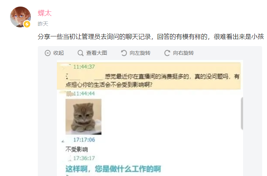
Task: Select the 11:44:37 chat timestamp
Action: click(x=84, y=67)
